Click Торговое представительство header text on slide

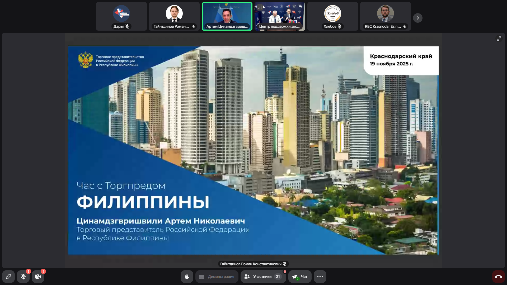[x=120, y=61]
